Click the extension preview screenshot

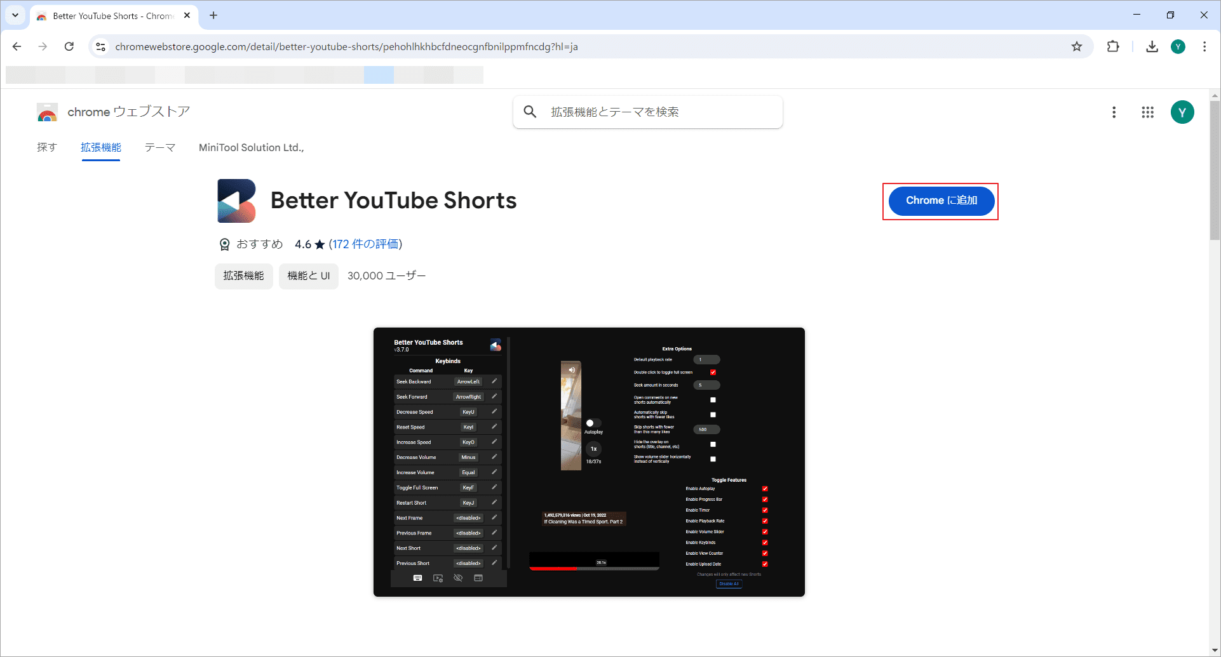589,462
